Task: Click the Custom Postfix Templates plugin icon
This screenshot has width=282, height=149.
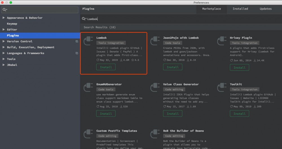Action: [88, 134]
